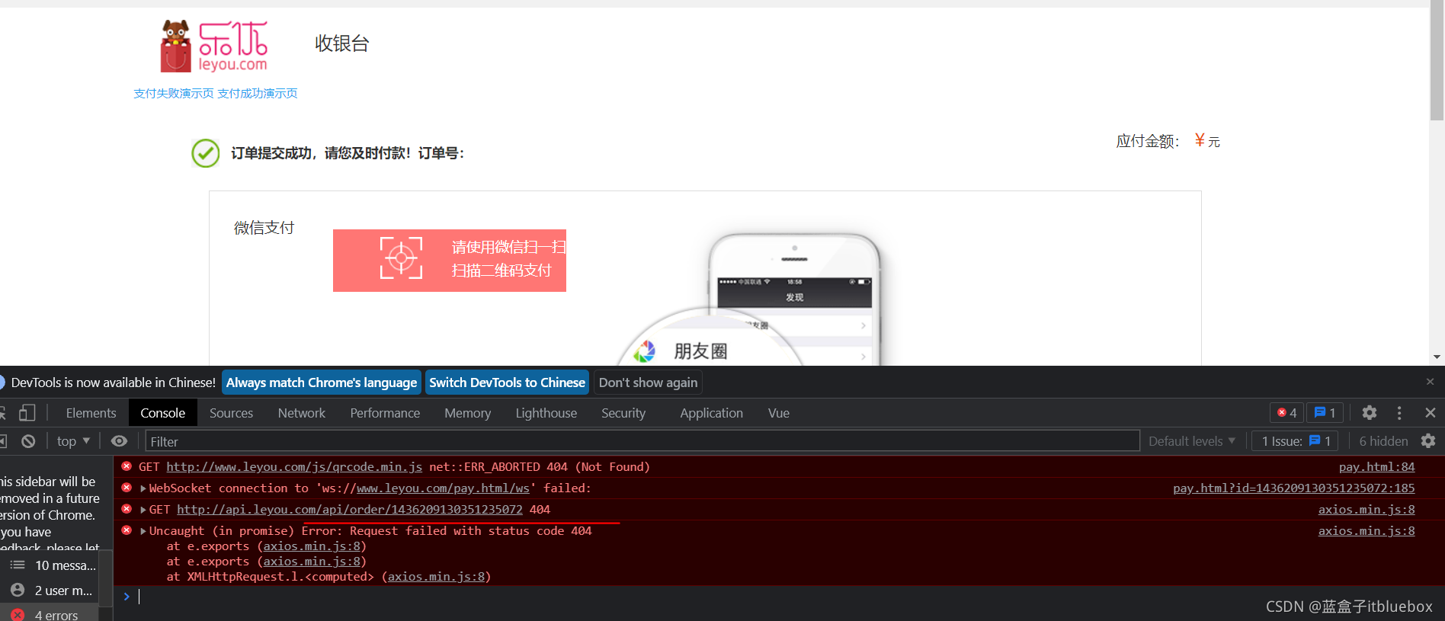
Task: Click the Moments icon in phone image
Action: click(645, 351)
